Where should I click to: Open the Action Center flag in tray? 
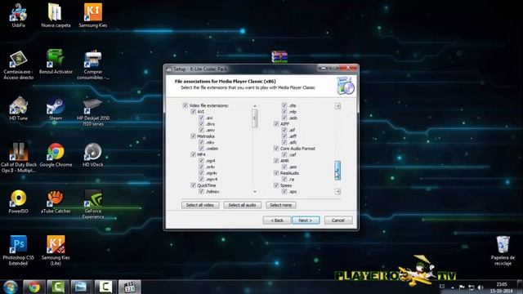(462, 287)
